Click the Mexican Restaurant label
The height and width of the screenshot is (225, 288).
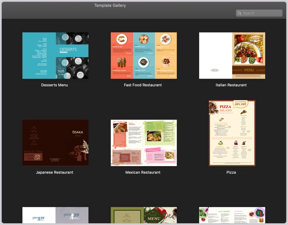[x=143, y=172]
